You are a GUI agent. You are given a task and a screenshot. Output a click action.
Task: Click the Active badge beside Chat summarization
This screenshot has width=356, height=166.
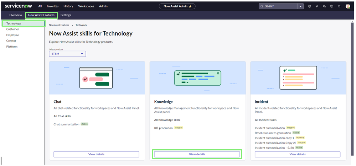pos(84,124)
